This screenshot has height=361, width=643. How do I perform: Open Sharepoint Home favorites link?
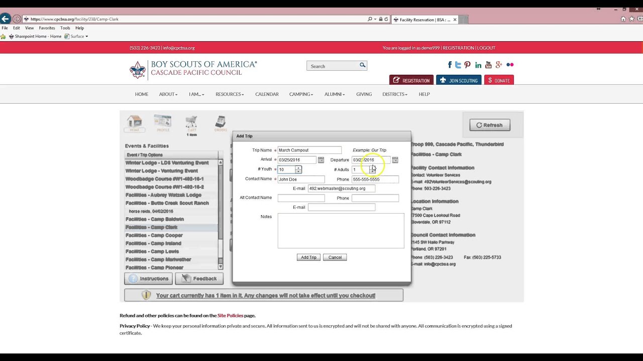click(35, 36)
